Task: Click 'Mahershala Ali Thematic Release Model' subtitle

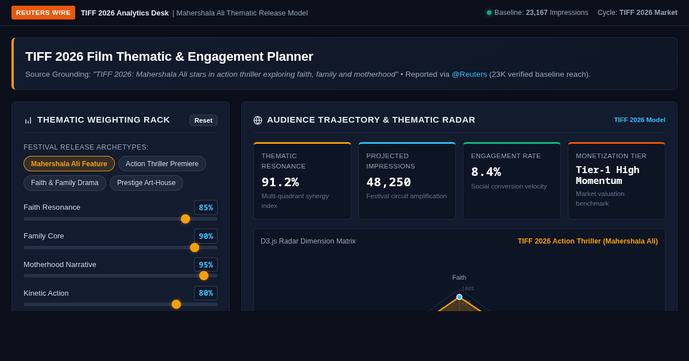Action: pos(242,13)
